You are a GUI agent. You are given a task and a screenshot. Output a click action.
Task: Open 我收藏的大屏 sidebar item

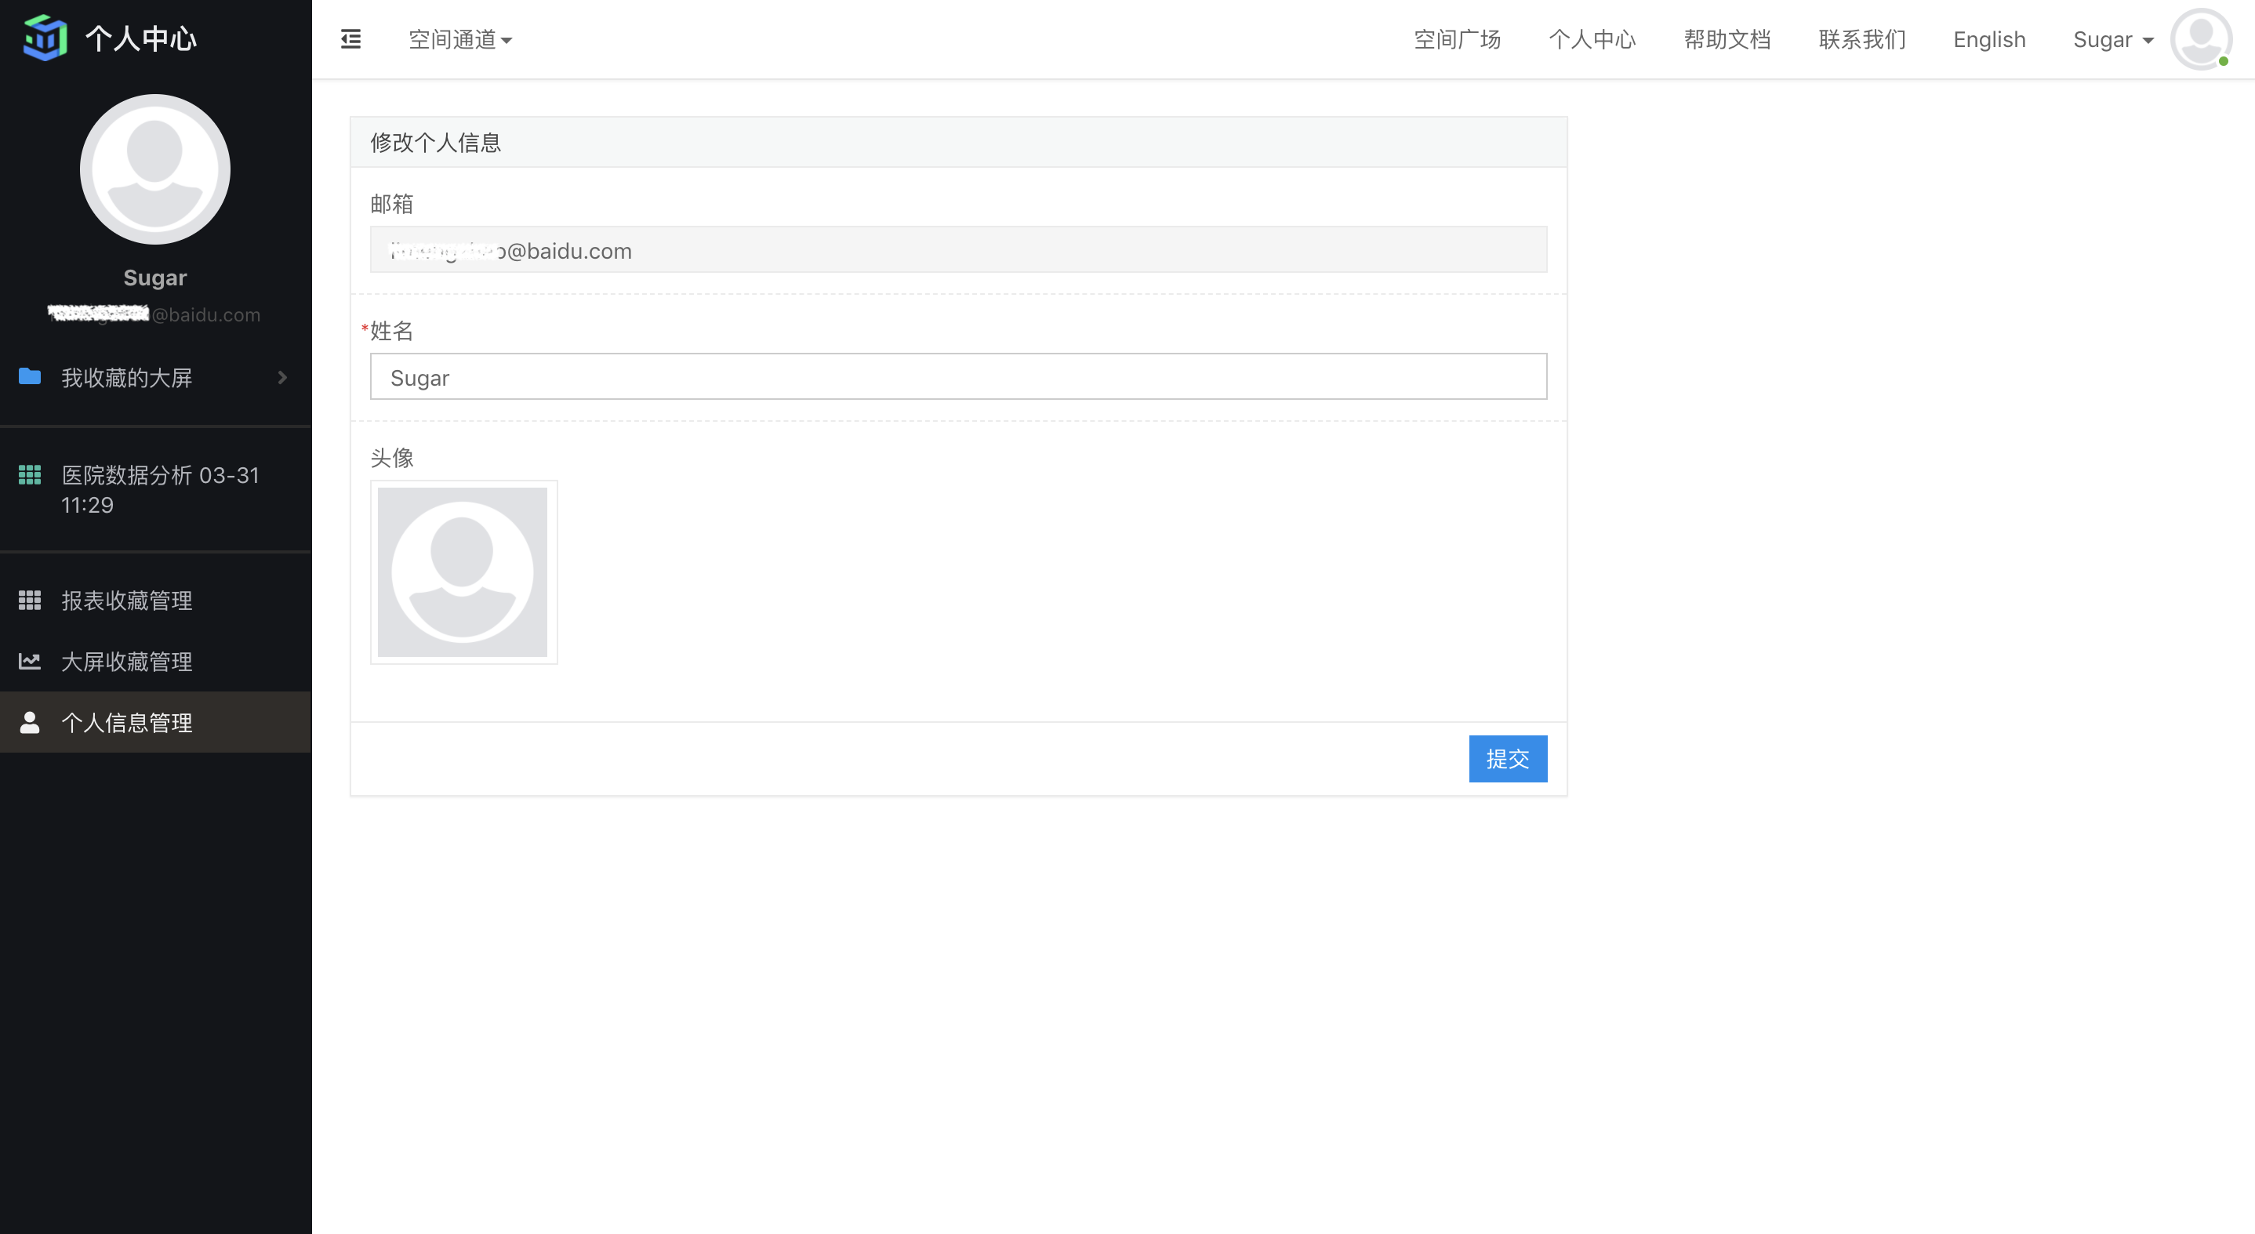pyautogui.click(x=155, y=377)
